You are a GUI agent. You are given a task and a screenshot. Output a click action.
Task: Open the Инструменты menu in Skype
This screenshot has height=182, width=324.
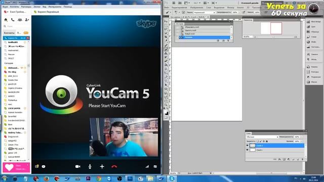point(55,7)
